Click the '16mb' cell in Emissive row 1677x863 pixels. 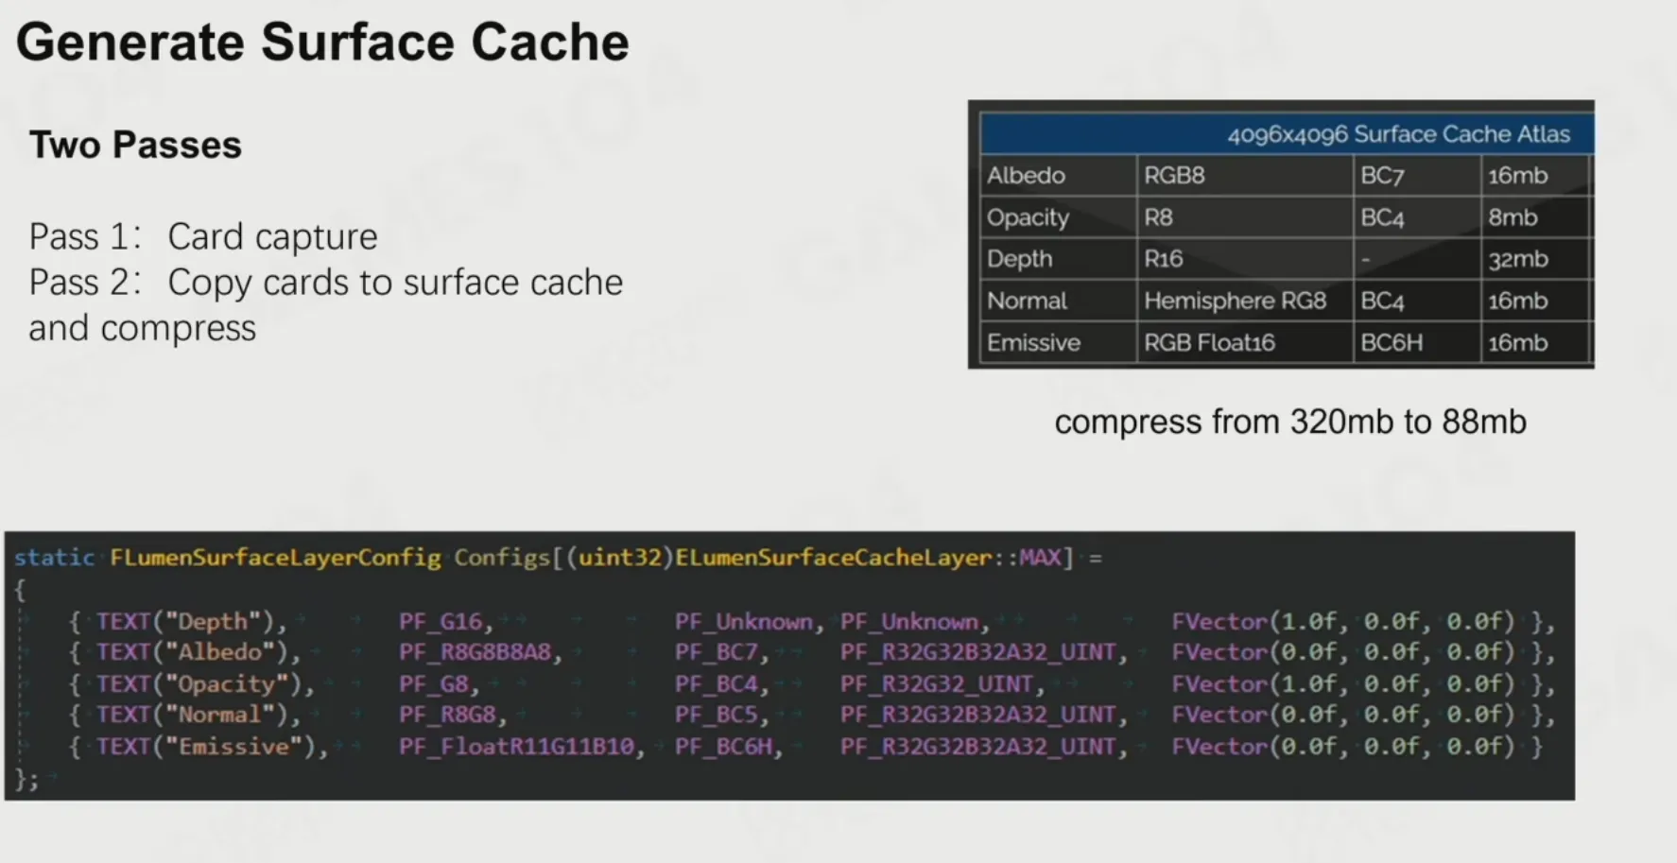[1536, 342]
